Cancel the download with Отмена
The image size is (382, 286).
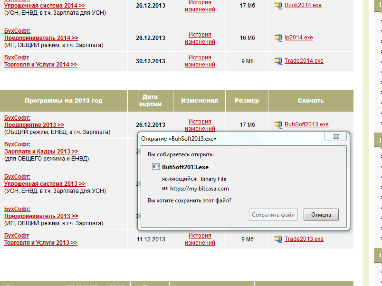tap(321, 215)
